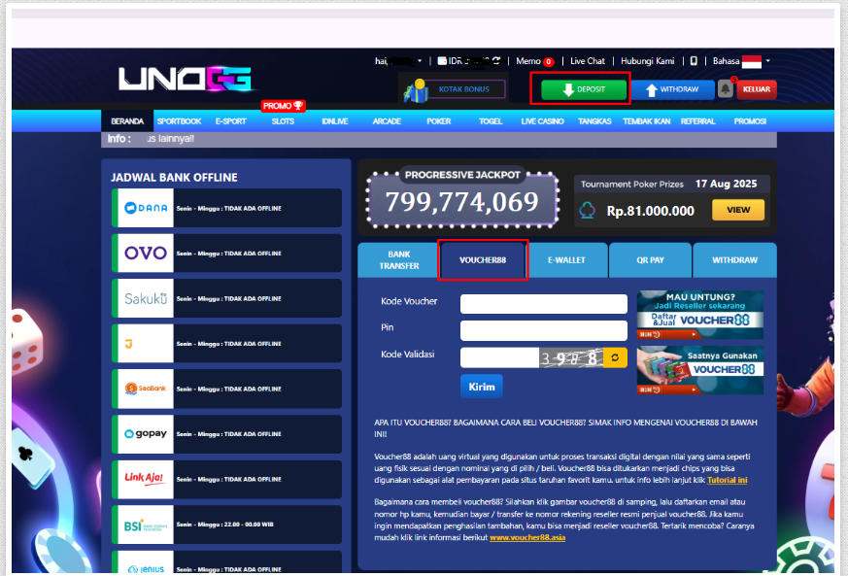Open the Arcade menu

[x=387, y=121]
